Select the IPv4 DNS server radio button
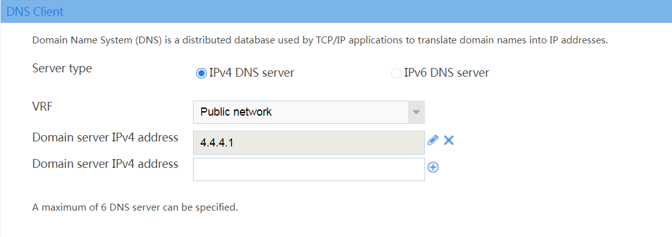Screen dimensions: 672x237 click(x=201, y=74)
